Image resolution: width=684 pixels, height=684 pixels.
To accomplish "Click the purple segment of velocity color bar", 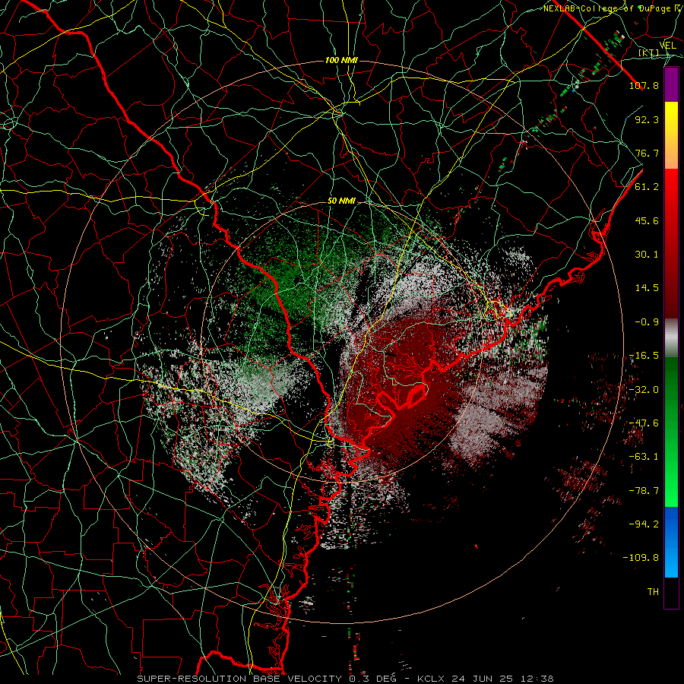I will point(671,84).
